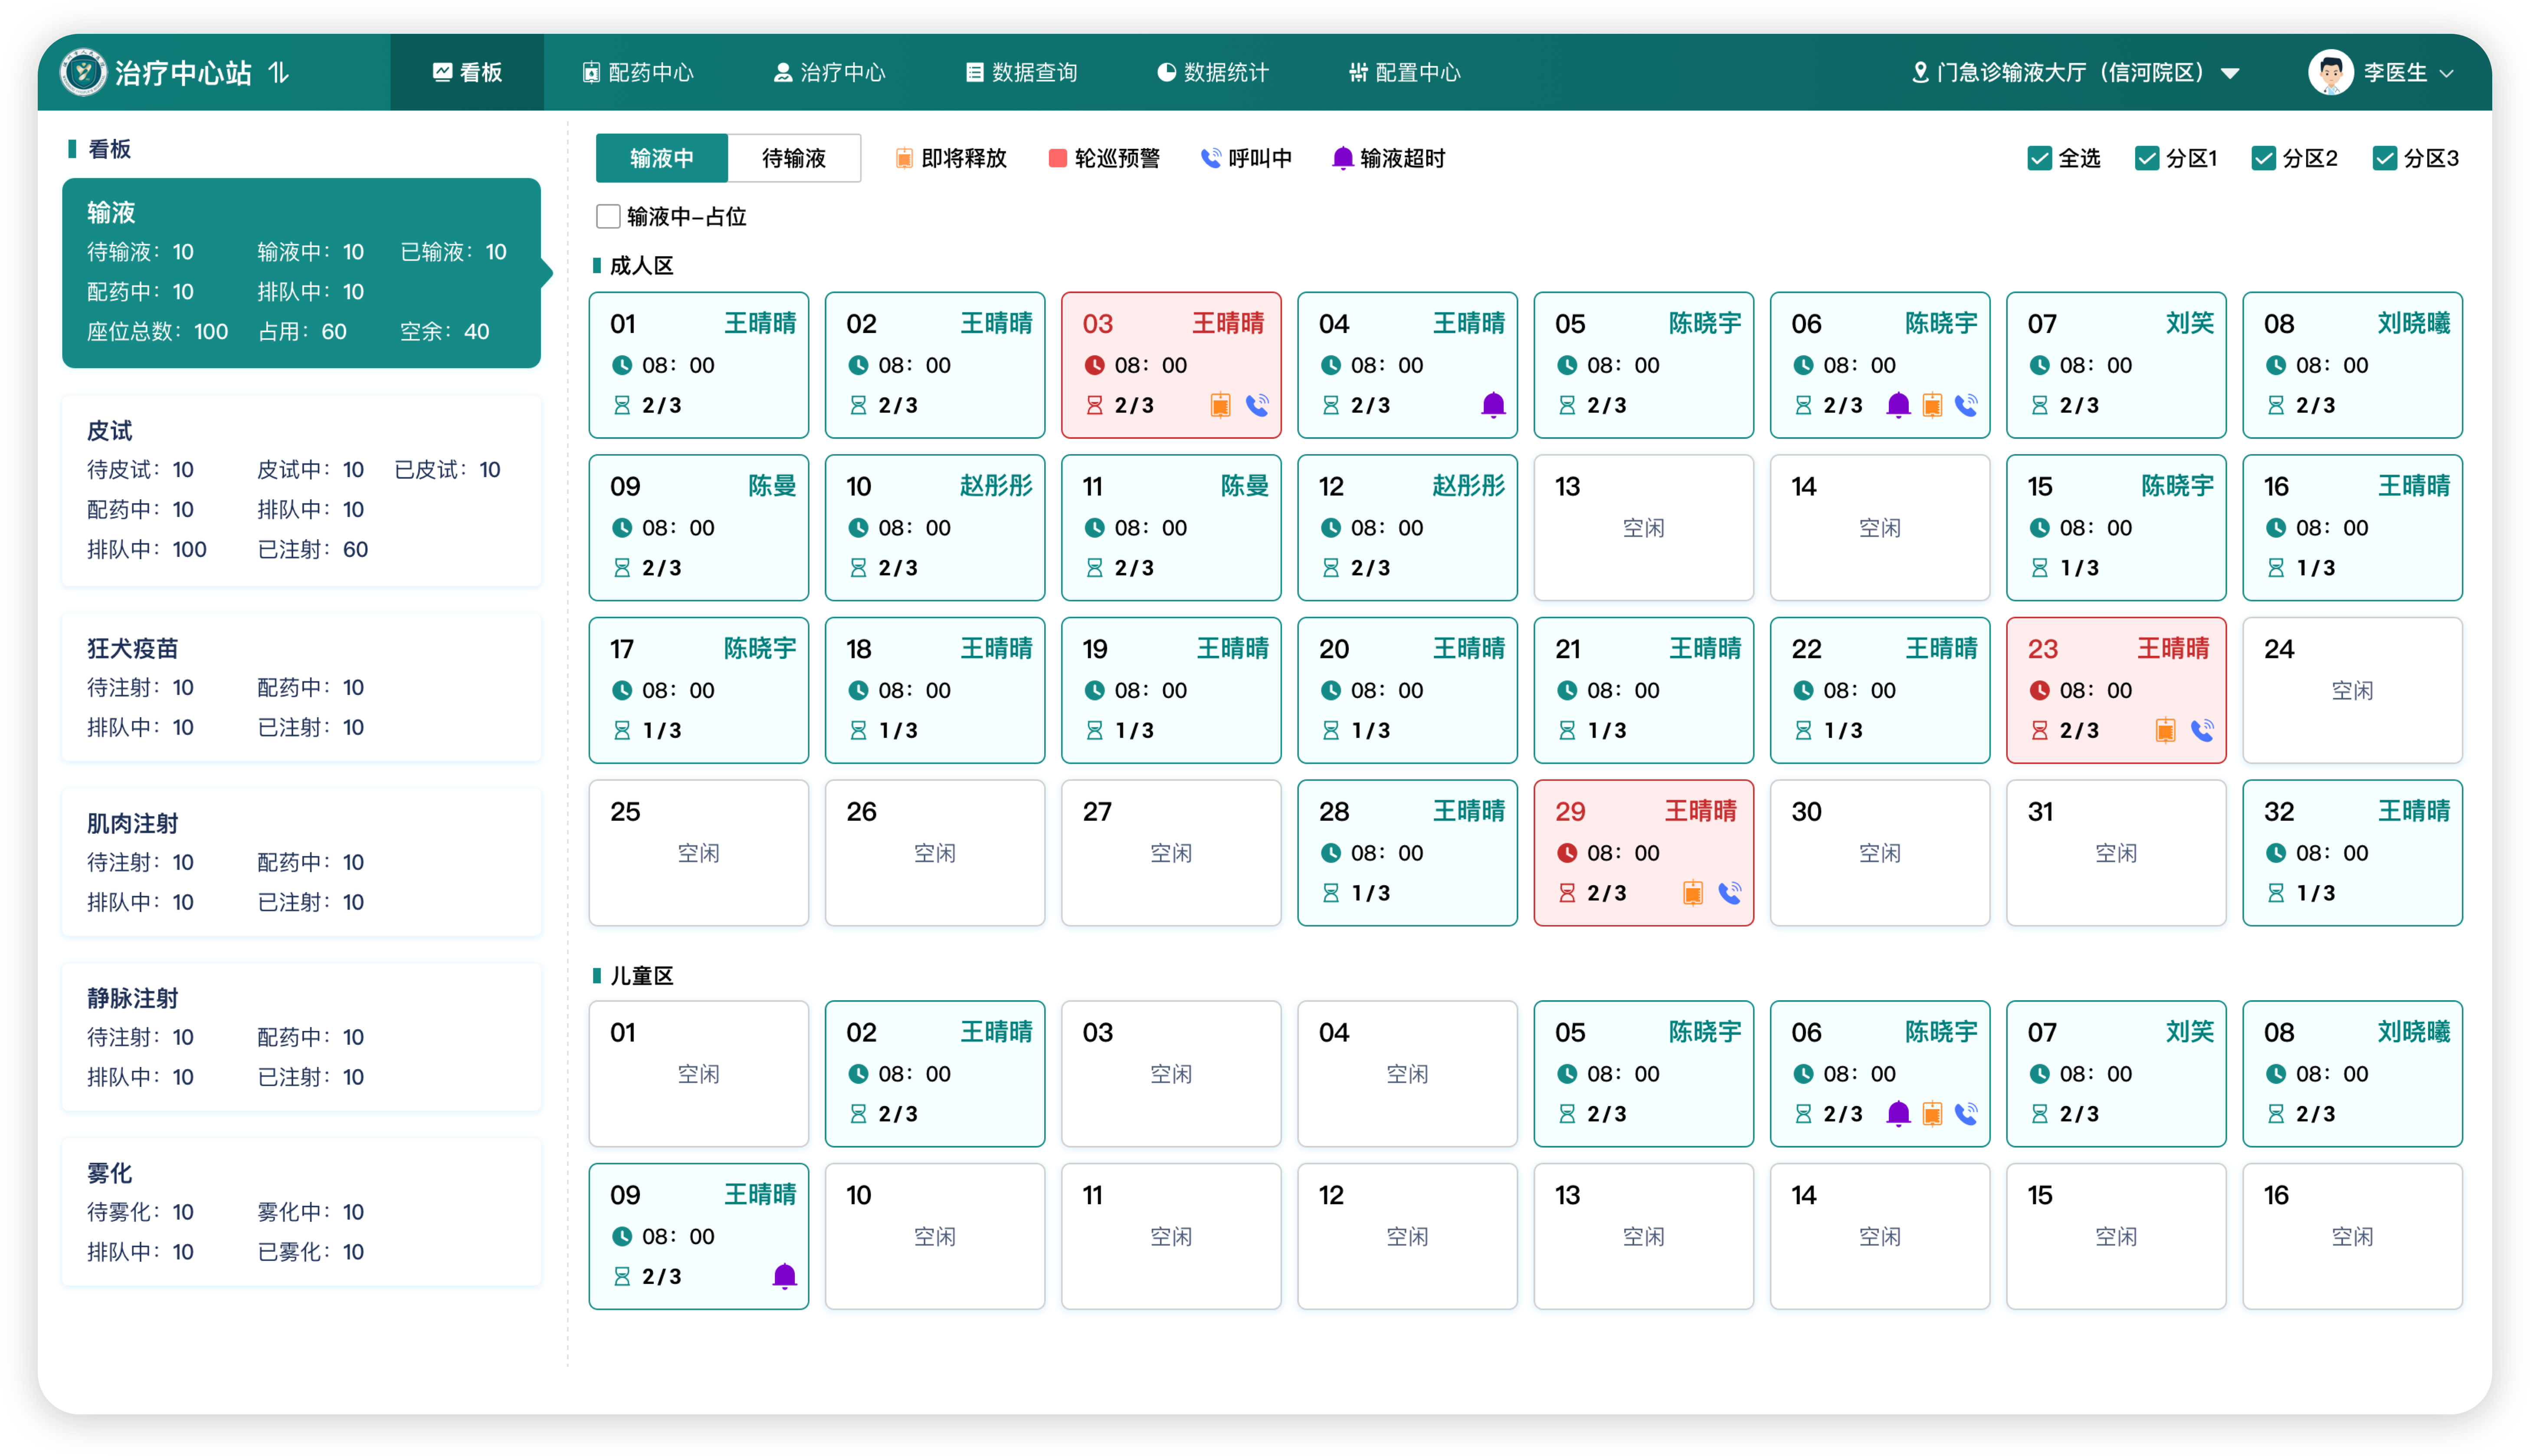
Task: Click the 呼叫中 phone legend icon
Action: [1211, 158]
